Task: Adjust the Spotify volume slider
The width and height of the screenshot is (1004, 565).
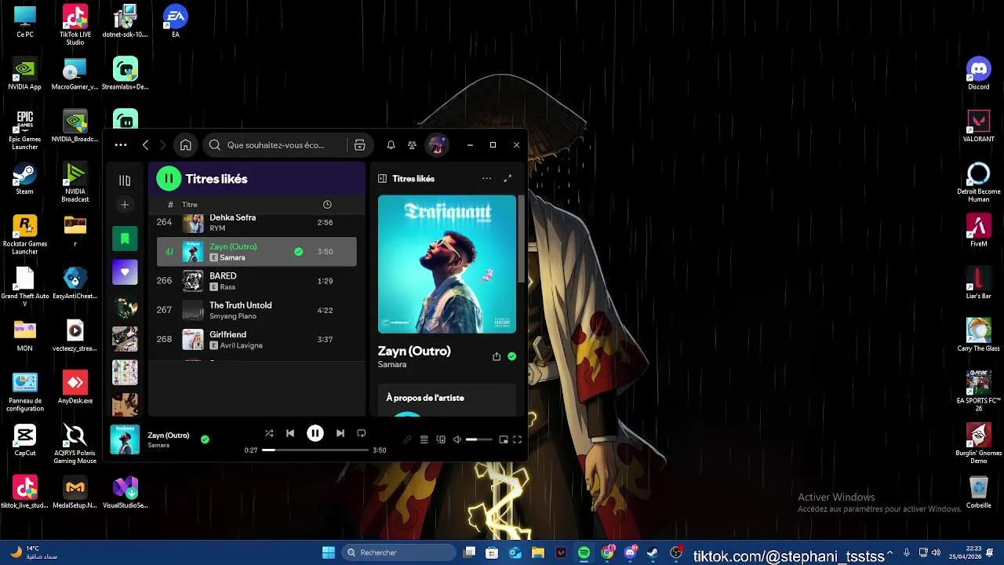Action: [x=479, y=439]
